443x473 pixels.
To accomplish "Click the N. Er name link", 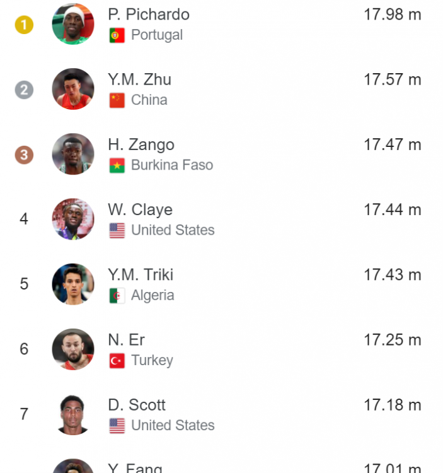I will (x=127, y=339).
